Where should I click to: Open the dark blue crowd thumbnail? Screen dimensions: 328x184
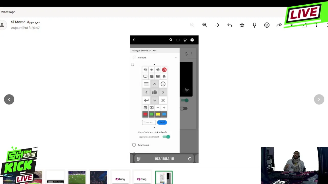[x=99, y=177]
